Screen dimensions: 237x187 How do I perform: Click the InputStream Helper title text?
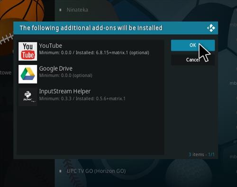coord(65,91)
